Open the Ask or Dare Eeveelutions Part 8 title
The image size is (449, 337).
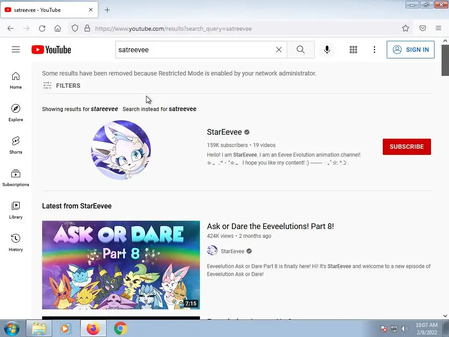point(270,226)
